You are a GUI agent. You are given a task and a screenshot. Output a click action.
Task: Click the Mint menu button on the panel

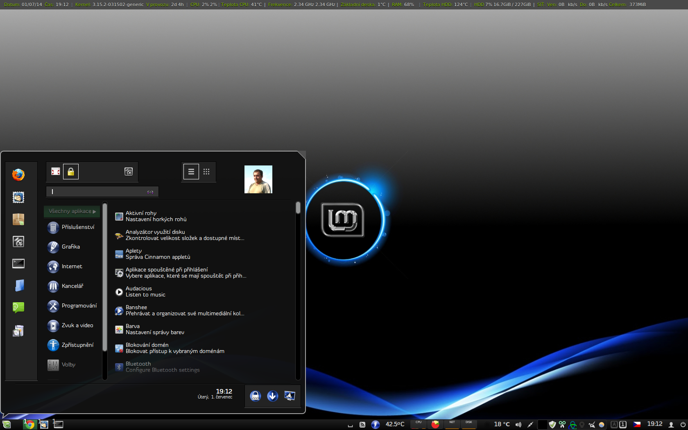pos(7,425)
